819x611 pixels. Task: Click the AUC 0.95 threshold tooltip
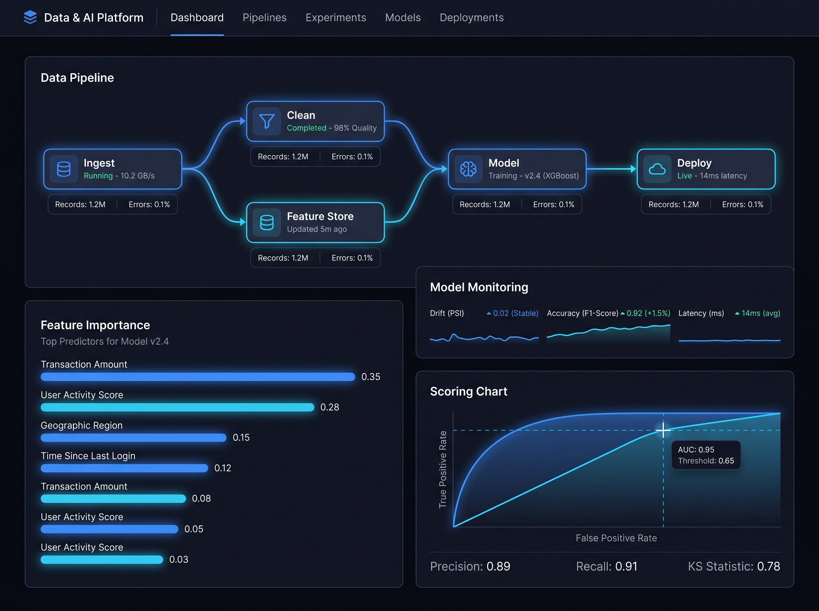click(706, 455)
